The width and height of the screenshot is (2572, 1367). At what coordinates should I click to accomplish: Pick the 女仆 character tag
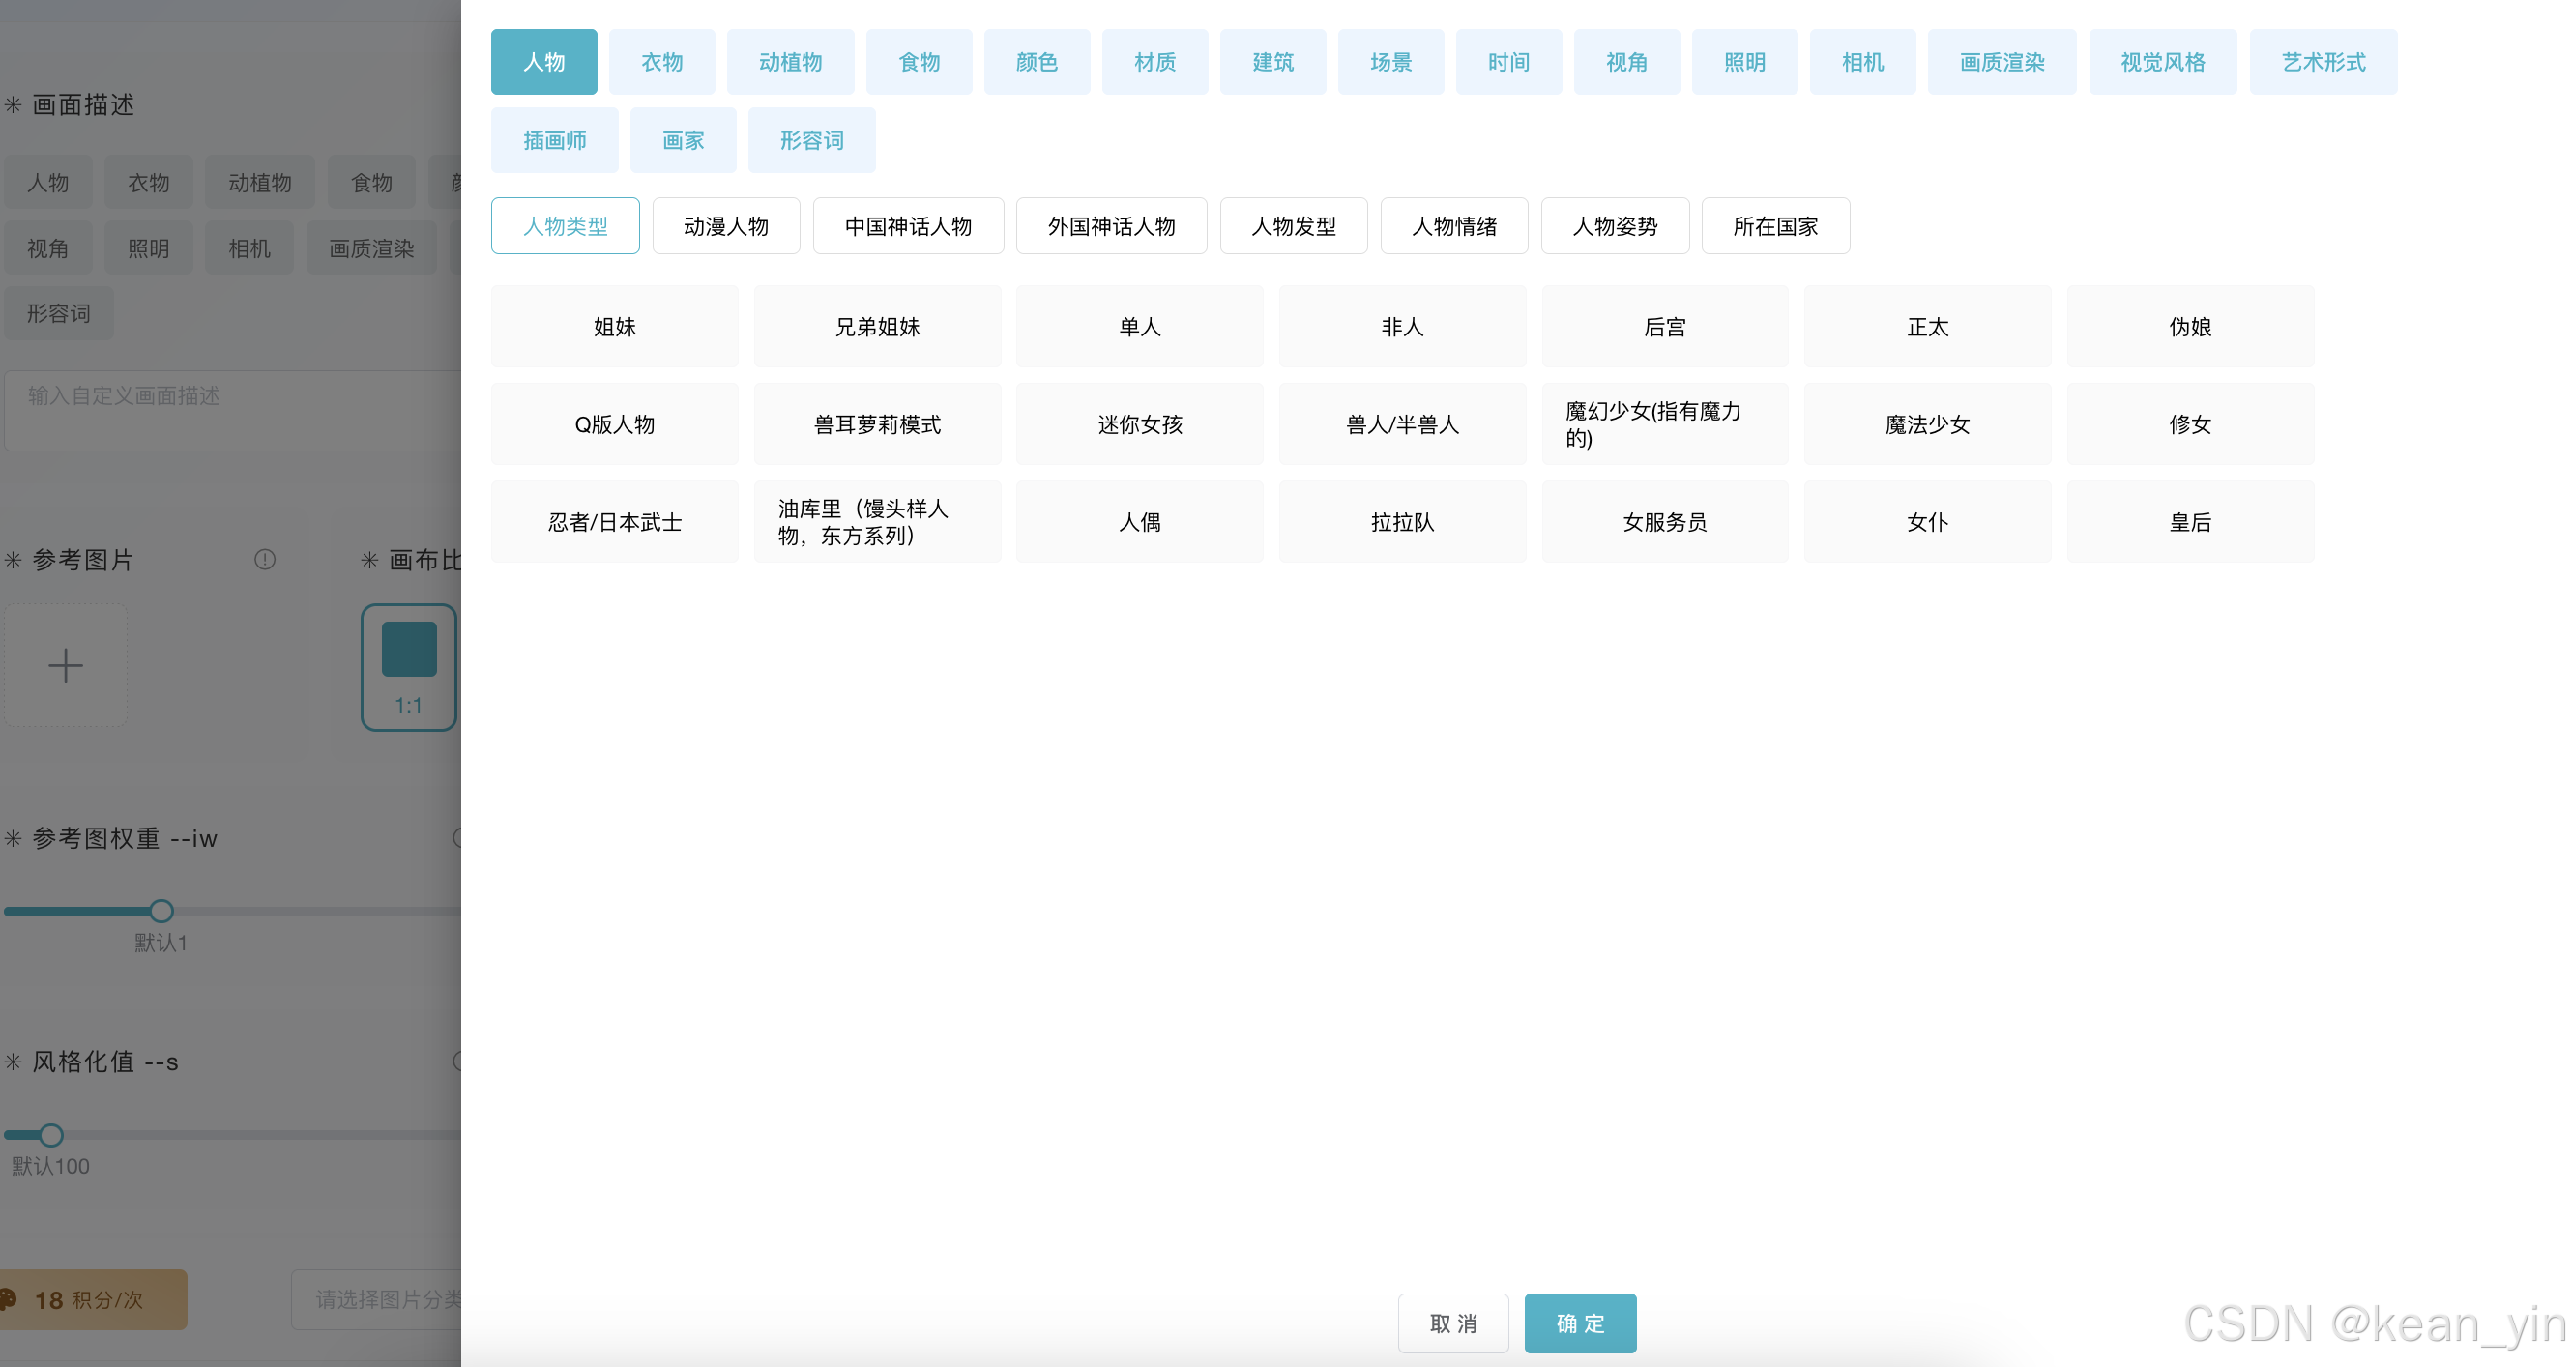(x=1926, y=522)
